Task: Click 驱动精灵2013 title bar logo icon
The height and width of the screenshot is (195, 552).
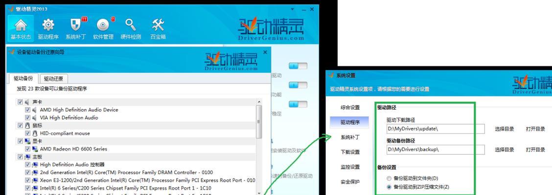Action: tap(11, 9)
